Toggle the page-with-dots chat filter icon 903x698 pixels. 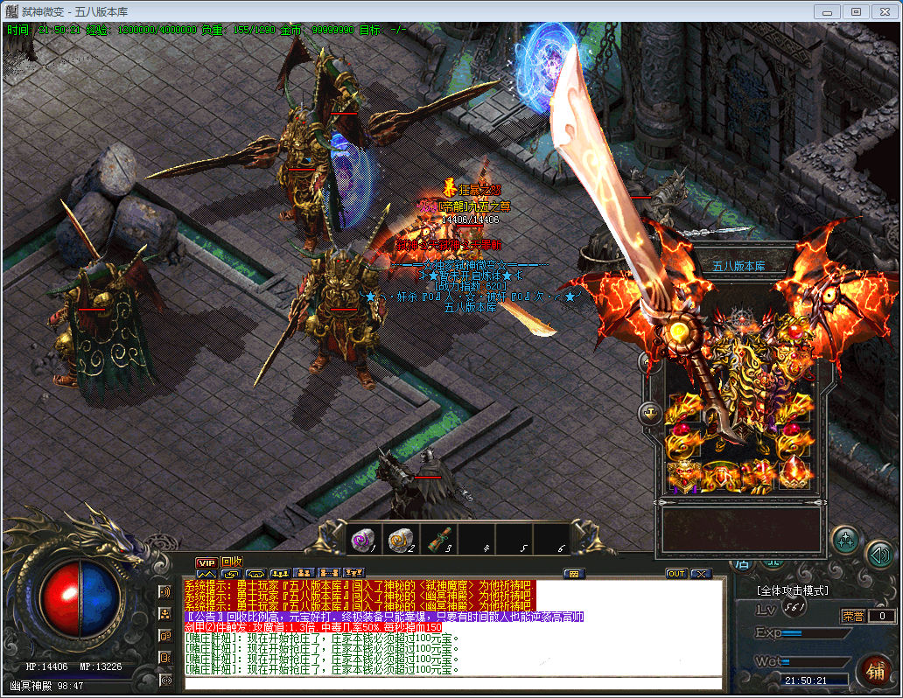[165, 658]
